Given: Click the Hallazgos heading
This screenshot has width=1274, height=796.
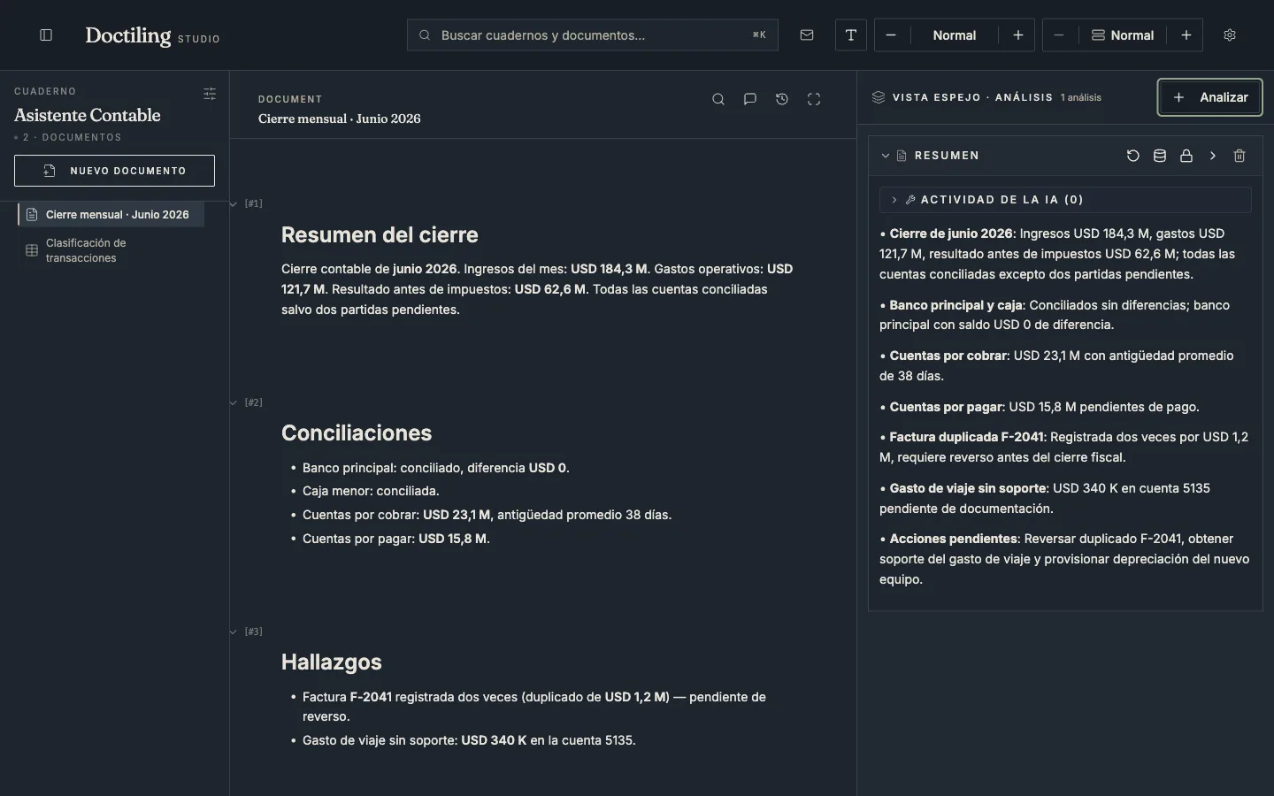Looking at the screenshot, I should (x=332, y=662).
